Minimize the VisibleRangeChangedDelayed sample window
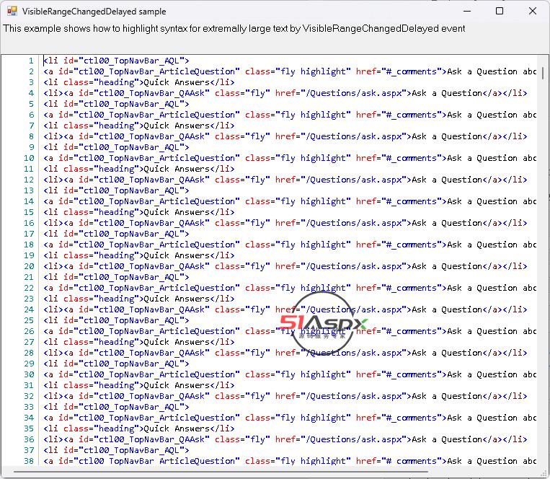Image resolution: width=550 pixels, height=479 pixels. (467, 12)
